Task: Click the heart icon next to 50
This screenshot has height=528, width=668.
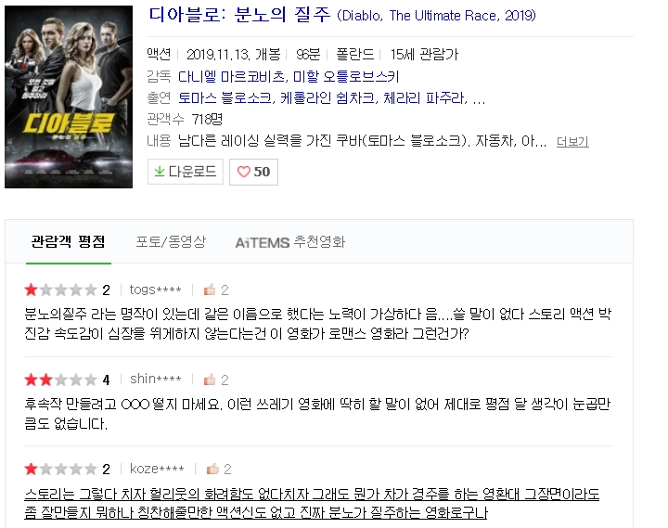Action: tap(244, 172)
